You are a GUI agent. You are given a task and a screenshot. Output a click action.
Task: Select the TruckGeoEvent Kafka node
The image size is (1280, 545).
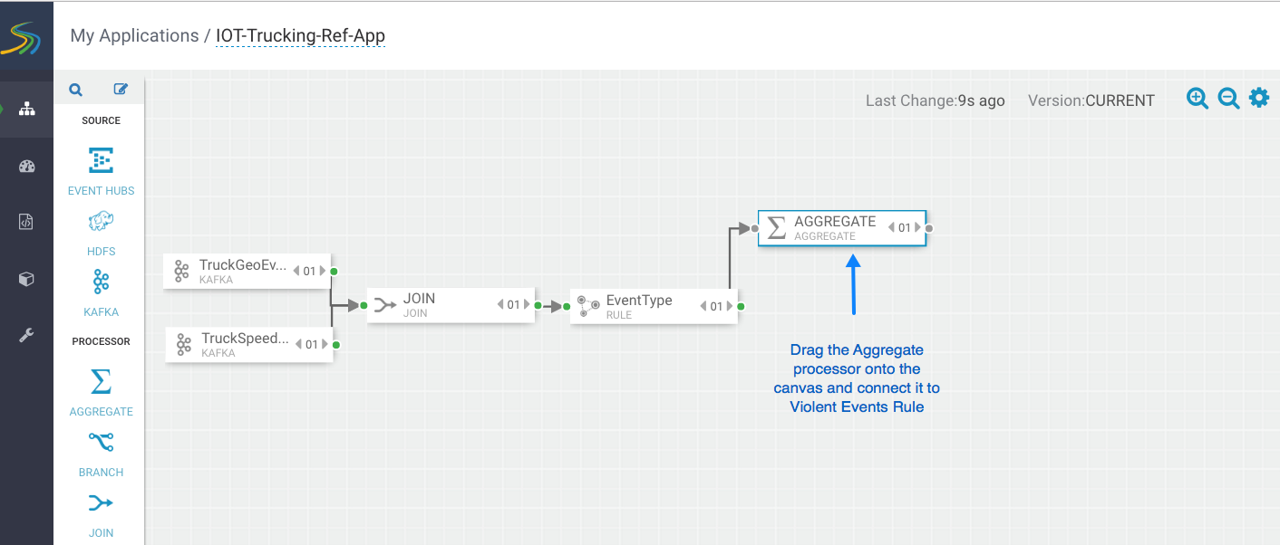pyautogui.click(x=236, y=271)
